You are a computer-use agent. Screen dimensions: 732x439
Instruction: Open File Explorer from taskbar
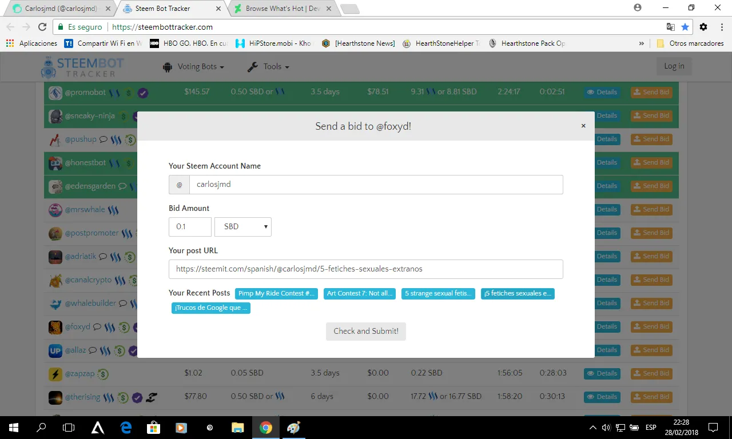(x=237, y=428)
